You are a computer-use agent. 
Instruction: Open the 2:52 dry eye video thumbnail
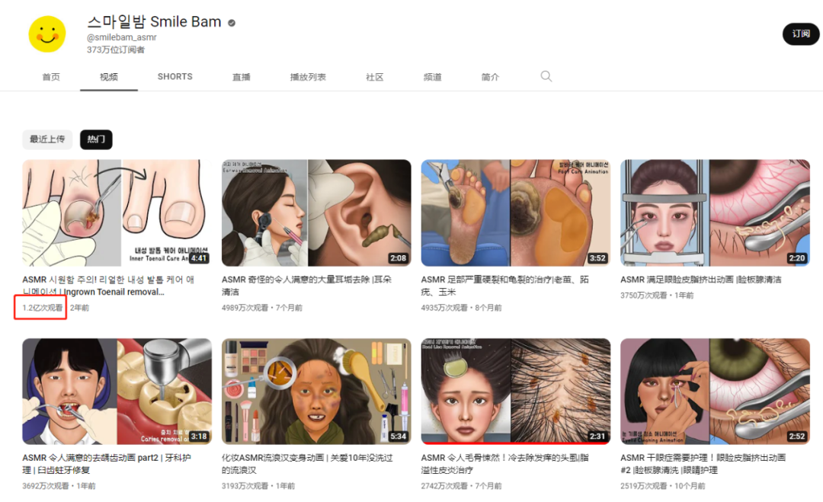click(715, 392)
